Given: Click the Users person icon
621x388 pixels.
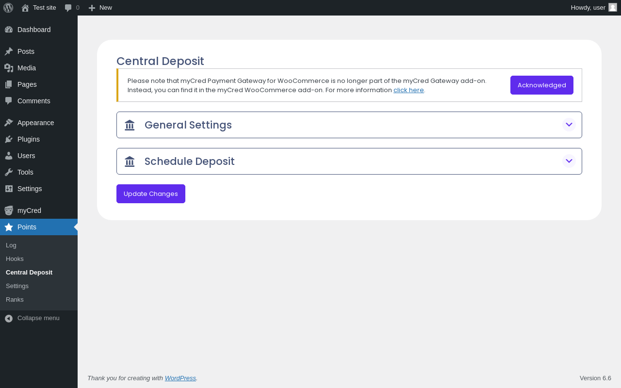Looking at the screenshot, I should pyautogui.click(x=9, y=156).
